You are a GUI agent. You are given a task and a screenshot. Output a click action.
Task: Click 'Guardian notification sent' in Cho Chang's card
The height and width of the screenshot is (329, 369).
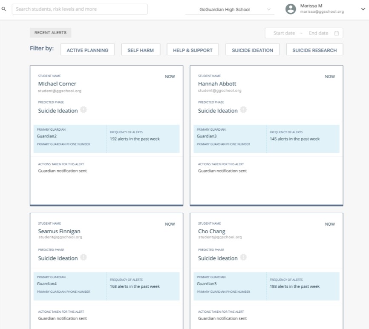[222, 318]
